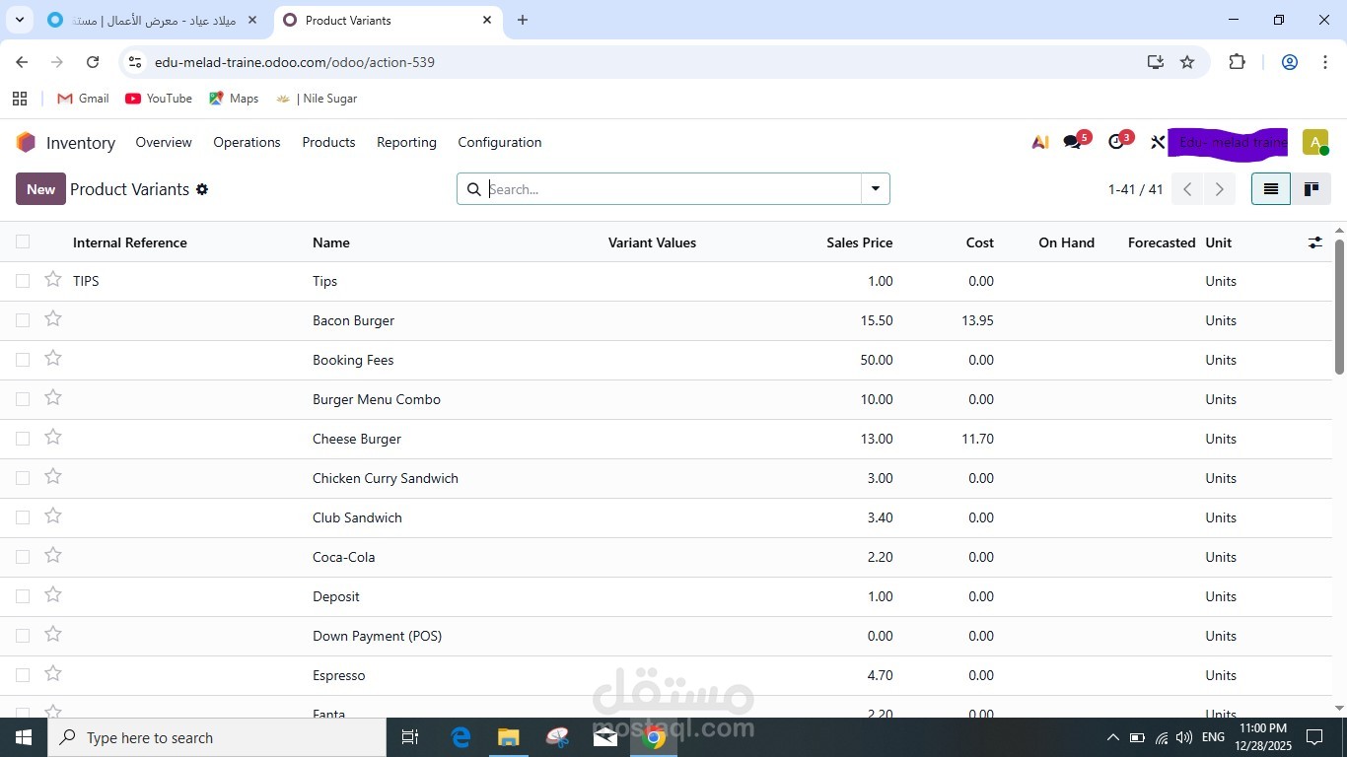Star the Booking Fees product
Viewport: 1347px width, 757px height.
coord(53,359)
